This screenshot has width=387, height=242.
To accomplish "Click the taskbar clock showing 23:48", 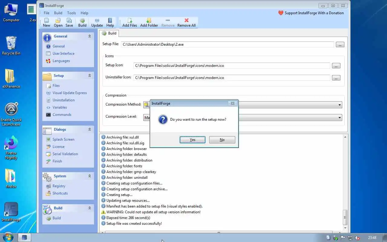I will point(372,238).
